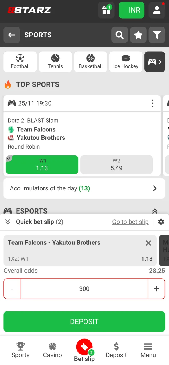Tap the DEPOSIT button
Viewport: 169px width, 365px height.
coord(84,321)
